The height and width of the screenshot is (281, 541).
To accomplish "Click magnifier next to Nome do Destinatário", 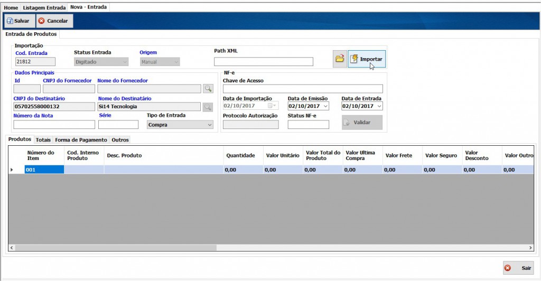I will (x=208, y=107).
